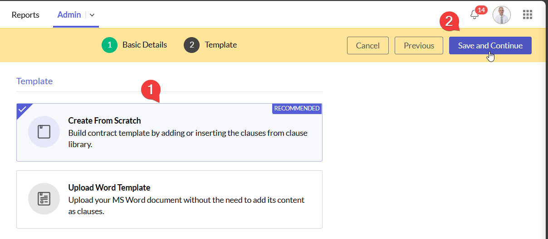The height and width of the screenshot is (239, 548).
Task: Click the green Basic Details step circle
Action: 109,45
